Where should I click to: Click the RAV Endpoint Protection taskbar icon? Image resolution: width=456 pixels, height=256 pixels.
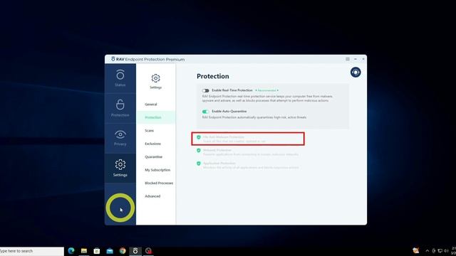tap(135, 251)
